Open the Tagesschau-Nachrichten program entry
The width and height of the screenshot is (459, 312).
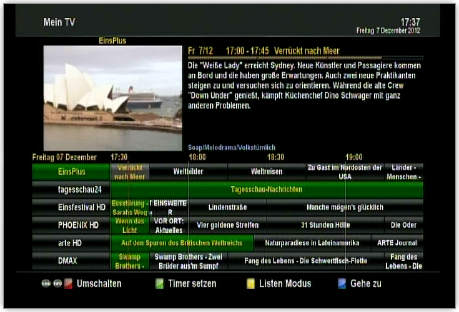coord(267,190)
